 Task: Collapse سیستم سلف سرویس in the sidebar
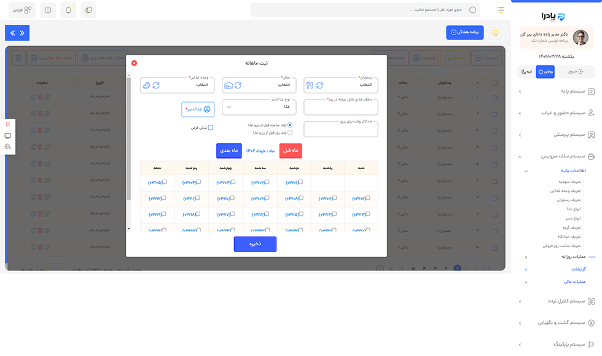(x=520, y=157)
